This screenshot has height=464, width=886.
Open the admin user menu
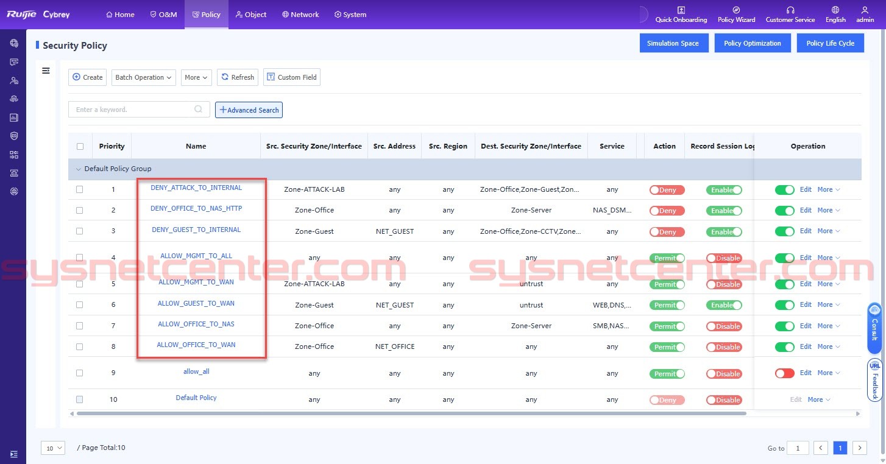[x=865, y=15]
